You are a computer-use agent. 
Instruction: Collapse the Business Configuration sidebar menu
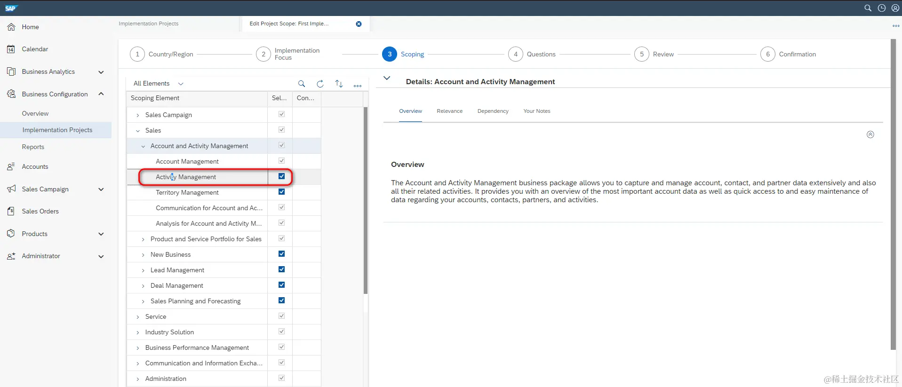click(x=101, y=94)
